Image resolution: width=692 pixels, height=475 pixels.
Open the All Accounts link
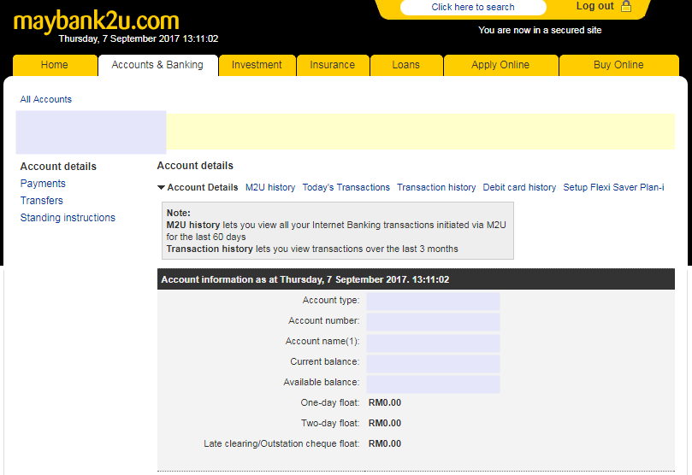46,100
